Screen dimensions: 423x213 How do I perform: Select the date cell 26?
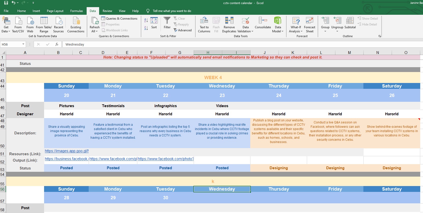392,95
